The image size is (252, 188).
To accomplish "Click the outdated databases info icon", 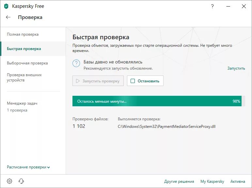I will pos(76,63).
